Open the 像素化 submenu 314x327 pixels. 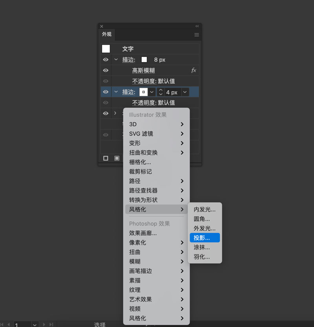point(156,243)
